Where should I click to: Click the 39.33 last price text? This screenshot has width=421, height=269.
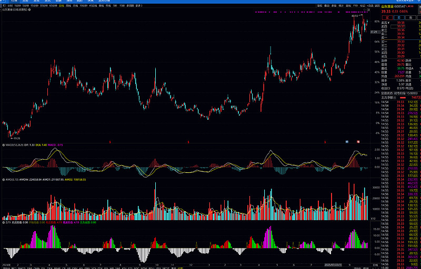pos(386,11)
